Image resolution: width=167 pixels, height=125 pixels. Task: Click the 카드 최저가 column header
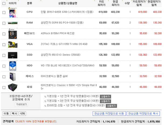(102, 3)
